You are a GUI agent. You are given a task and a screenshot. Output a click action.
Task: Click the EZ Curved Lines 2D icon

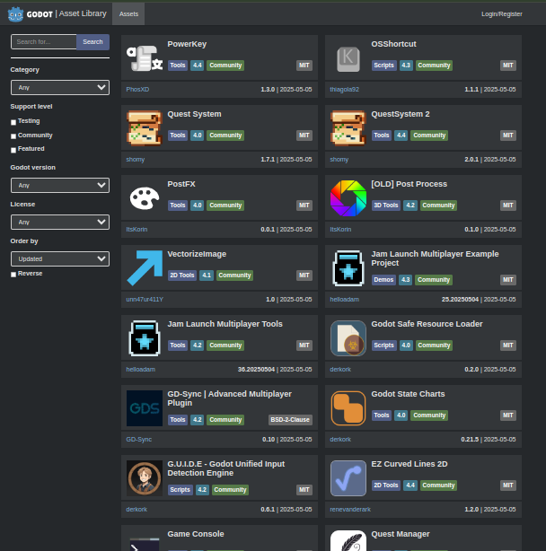click(348, 478)
